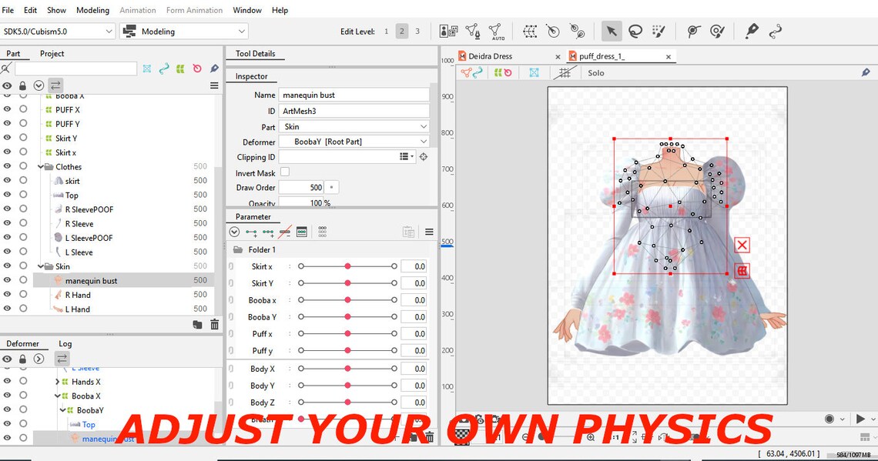The height and width of the screenshot is (461, 878).
Task: Open the Parameter panel hamburger menu
Action: [x=429, y=232]
